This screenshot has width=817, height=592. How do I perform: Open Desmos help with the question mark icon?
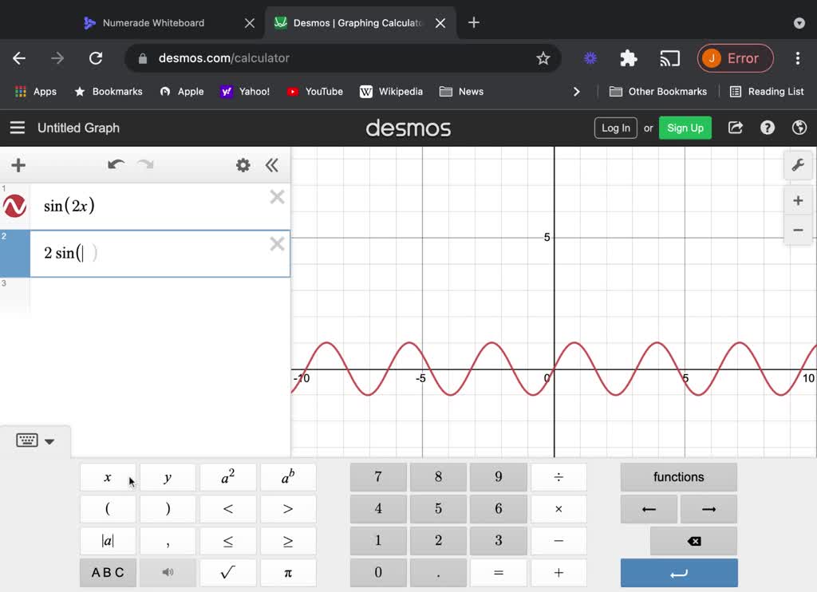[x=767, y=128]
